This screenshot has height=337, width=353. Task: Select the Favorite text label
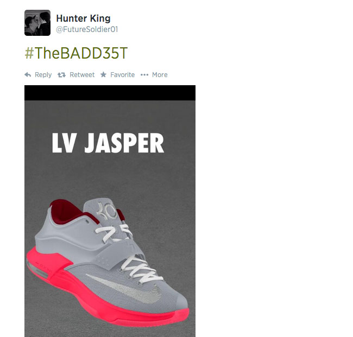tap(123, 75)
